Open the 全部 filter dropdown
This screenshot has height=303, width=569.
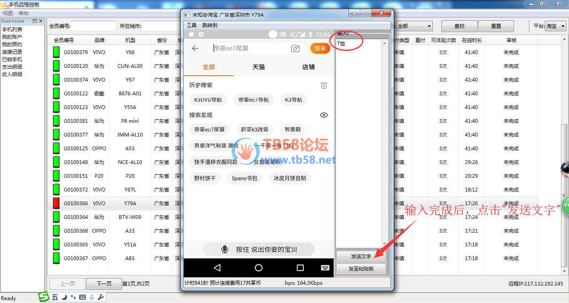(414, 26)
